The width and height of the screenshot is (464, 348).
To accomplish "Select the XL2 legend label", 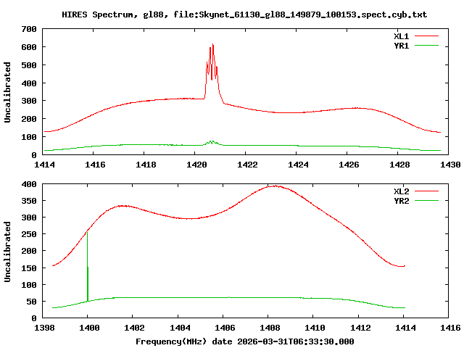I will 401,191.
